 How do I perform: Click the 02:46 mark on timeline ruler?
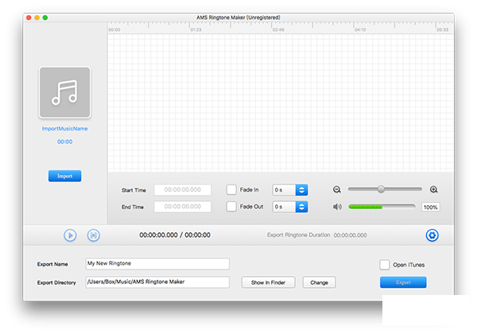(278, 29)
